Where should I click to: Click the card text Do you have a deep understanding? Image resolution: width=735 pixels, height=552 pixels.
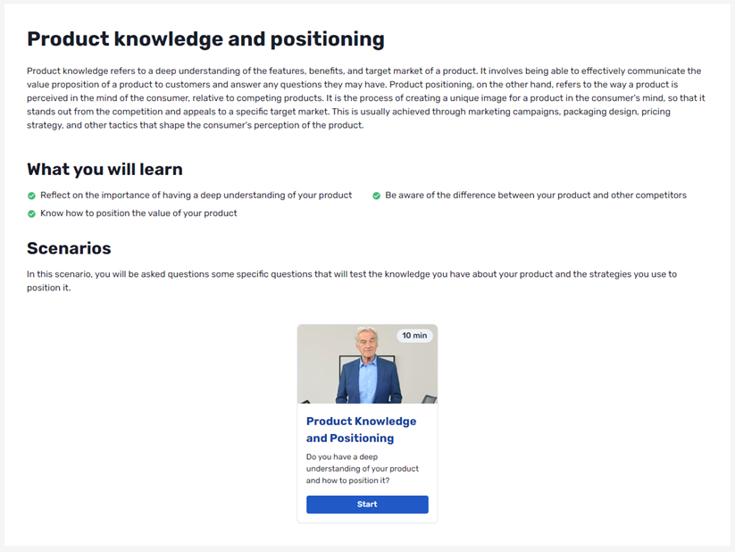click(363, 469)
